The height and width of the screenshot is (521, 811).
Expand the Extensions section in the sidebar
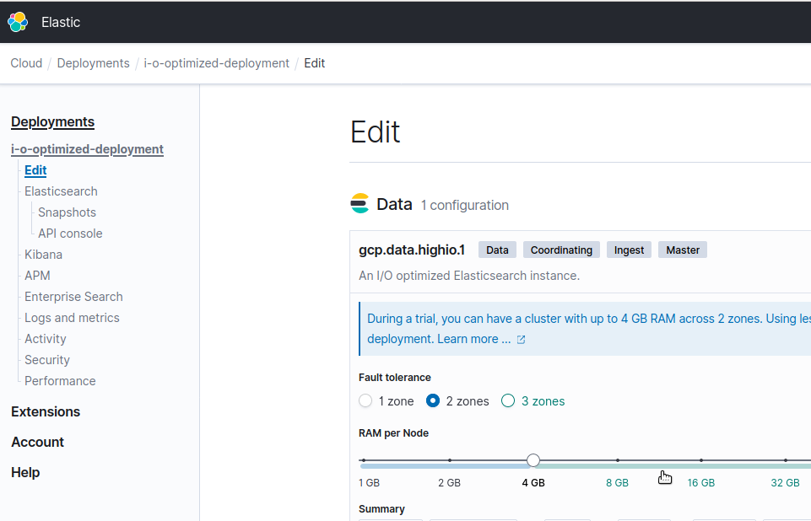(45, 411)
